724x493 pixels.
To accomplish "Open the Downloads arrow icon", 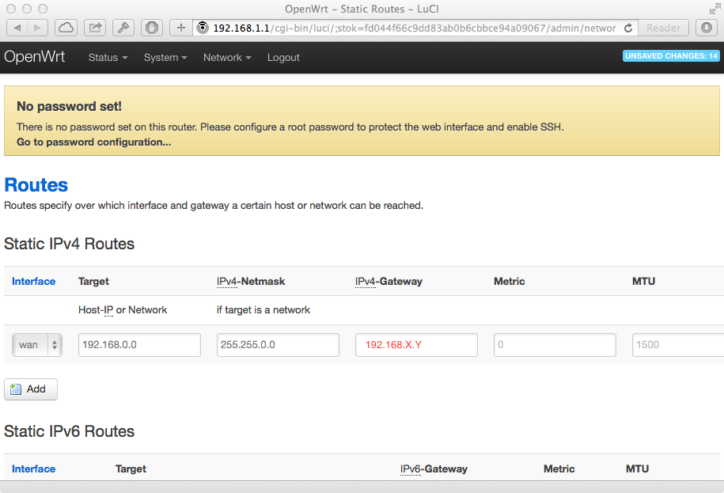I will click(707, 28).
